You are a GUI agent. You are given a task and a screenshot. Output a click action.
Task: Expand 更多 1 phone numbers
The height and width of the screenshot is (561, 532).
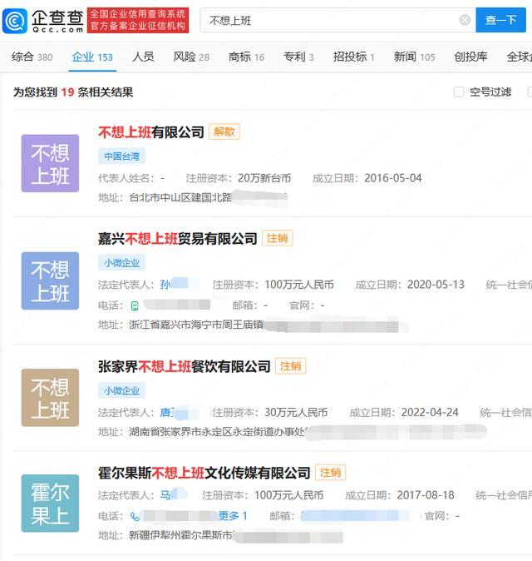click(233, 516)
